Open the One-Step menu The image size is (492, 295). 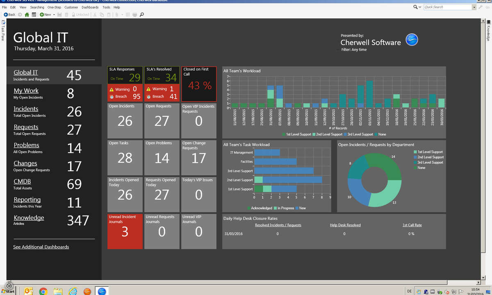[55, 7]
